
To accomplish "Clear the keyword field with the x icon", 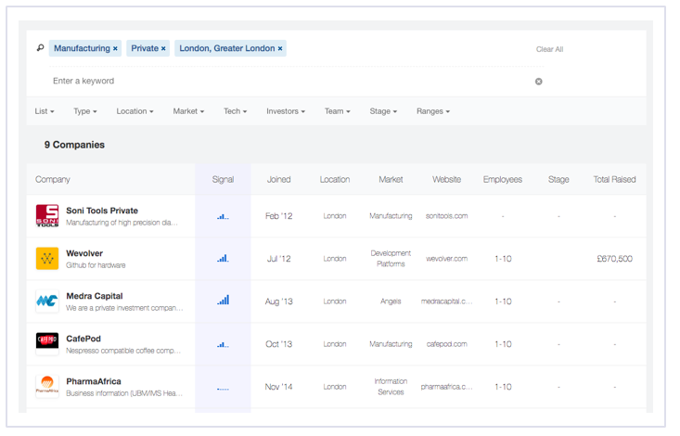I will point(539,81).
